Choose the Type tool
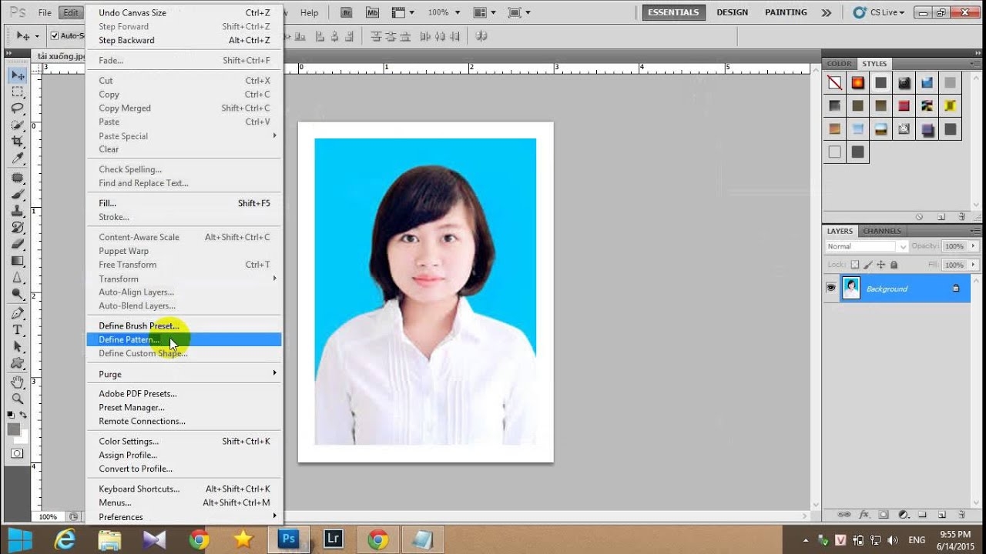The height and width of the screenshot is (554, 986). (x=18, y=330)
